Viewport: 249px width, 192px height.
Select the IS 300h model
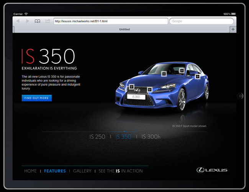151,137
